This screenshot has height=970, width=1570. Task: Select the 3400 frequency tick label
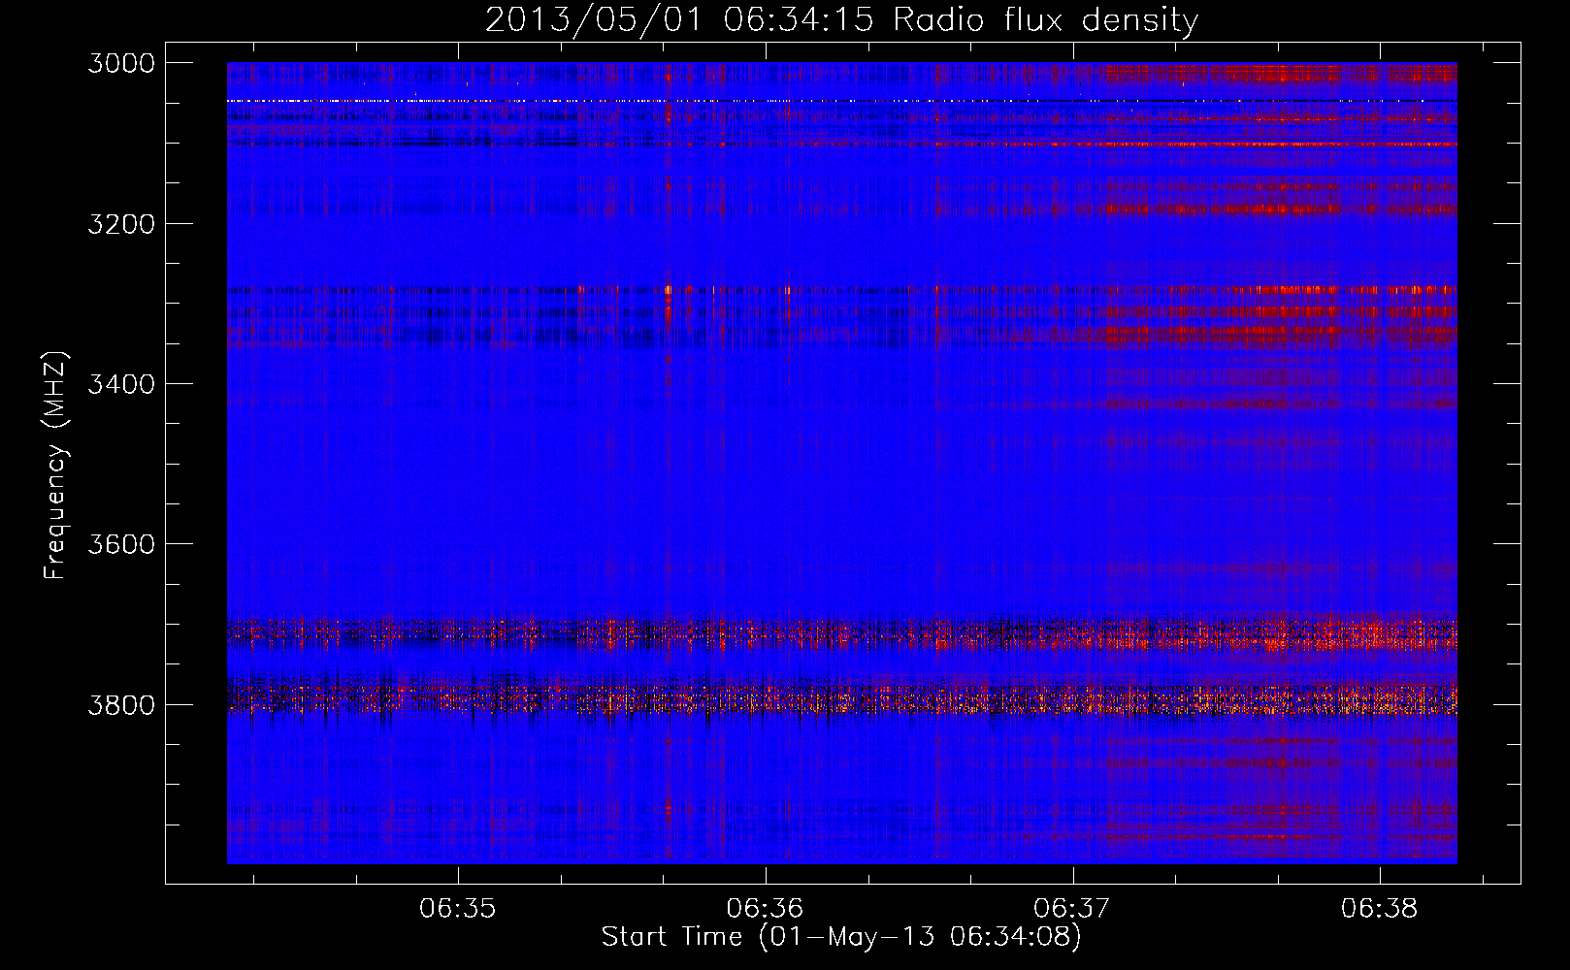[121, 384]
